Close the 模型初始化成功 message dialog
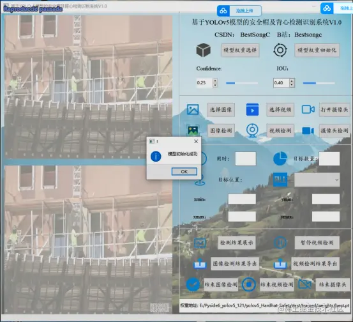 (x=196, y=141)
